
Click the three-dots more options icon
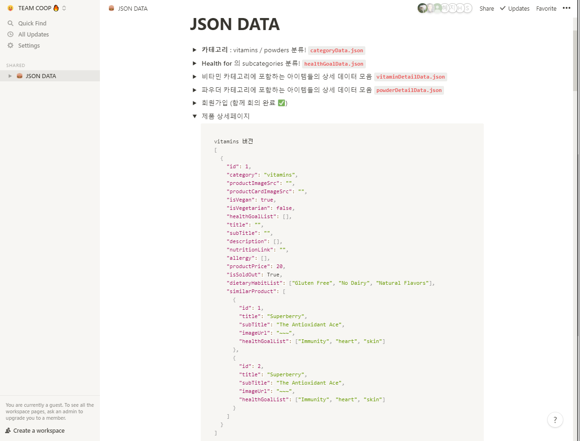pos(567,8)
